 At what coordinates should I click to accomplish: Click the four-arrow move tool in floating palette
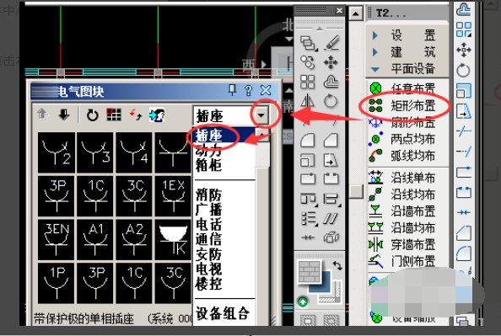coord(331,62)
